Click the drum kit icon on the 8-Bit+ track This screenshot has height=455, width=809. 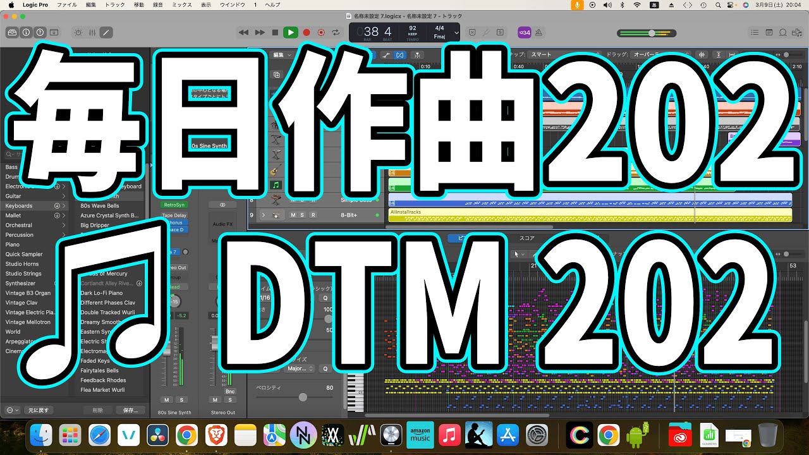click(x=276, y=215)
